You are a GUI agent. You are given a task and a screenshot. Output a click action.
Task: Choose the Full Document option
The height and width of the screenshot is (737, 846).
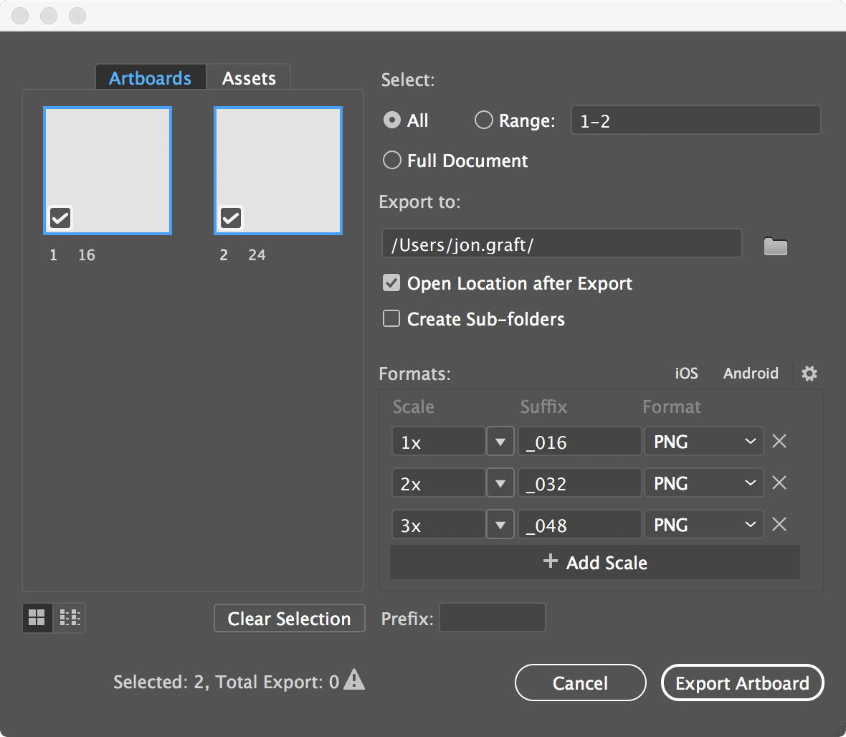pyautogui.click(x=392, y=161)
